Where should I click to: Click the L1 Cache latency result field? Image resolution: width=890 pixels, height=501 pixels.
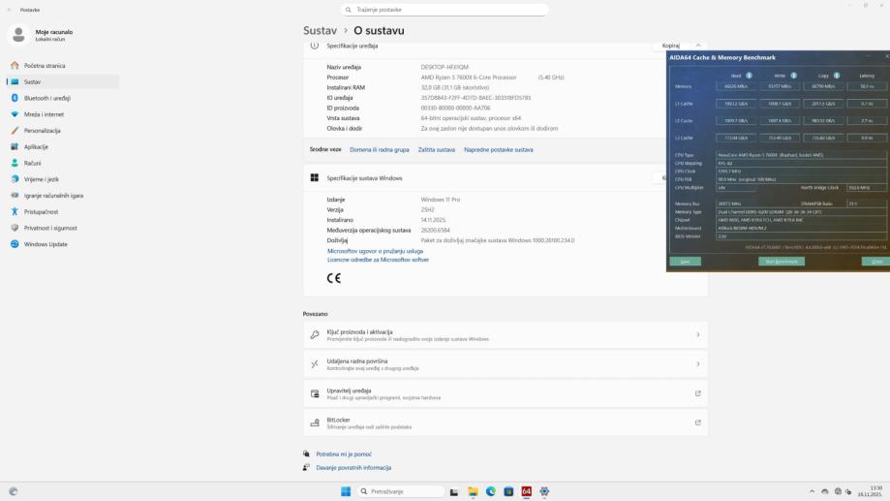tap(867, 104)
